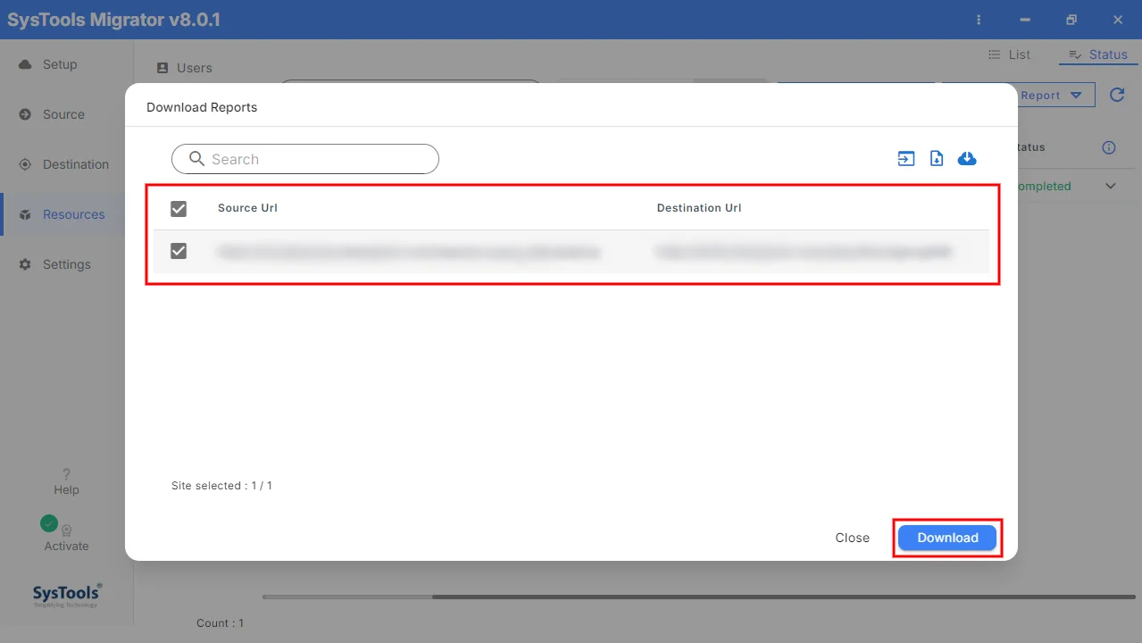Click the Download button

click(x=947, y=538)
